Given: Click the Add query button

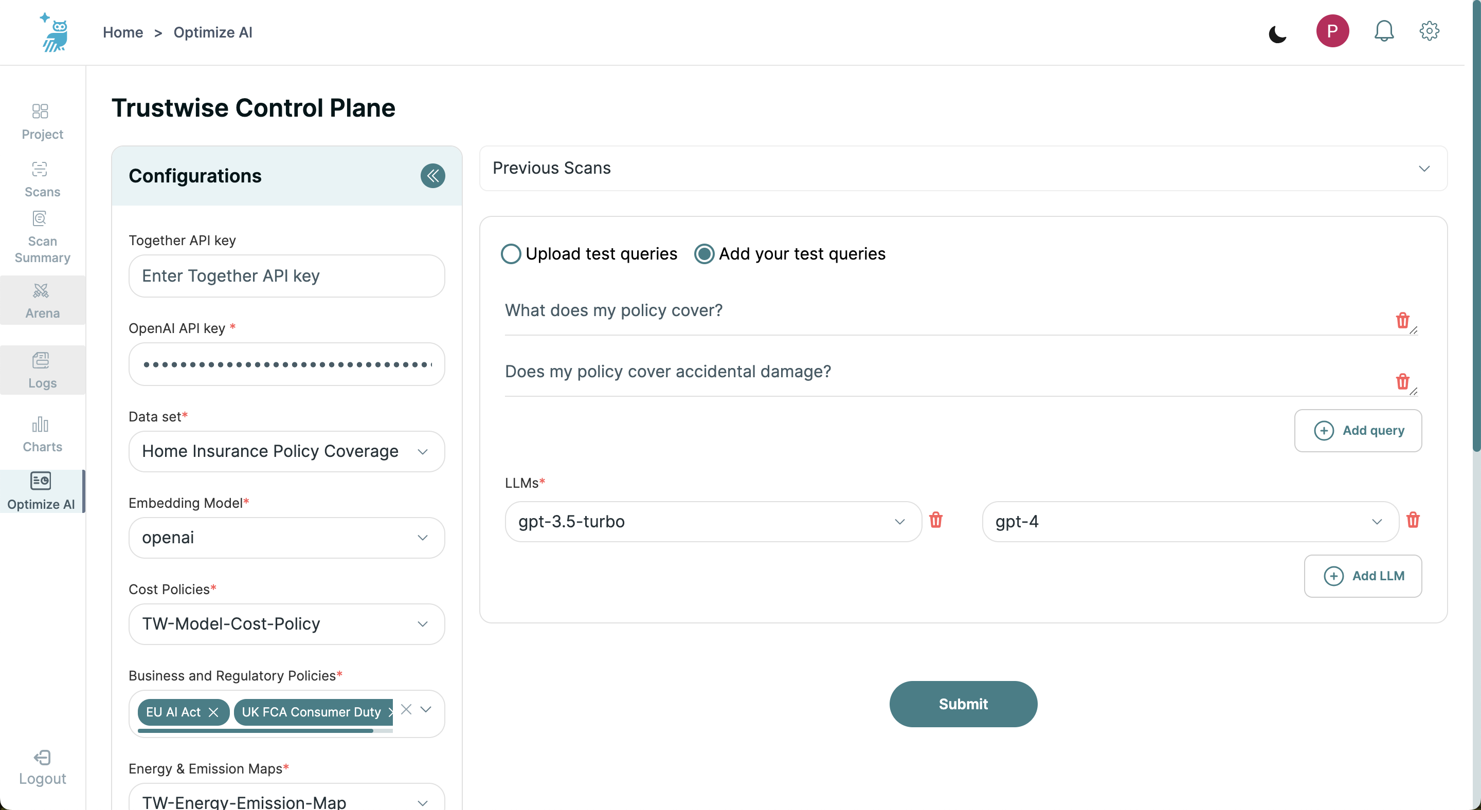Looking at the screenshot, I should click(x=1358, y=430).
